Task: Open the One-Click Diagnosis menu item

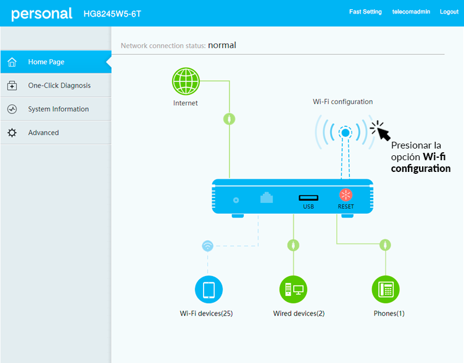Action: coord(59,86)
